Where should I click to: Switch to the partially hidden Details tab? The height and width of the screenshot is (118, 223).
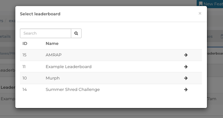tap(5, 36)
